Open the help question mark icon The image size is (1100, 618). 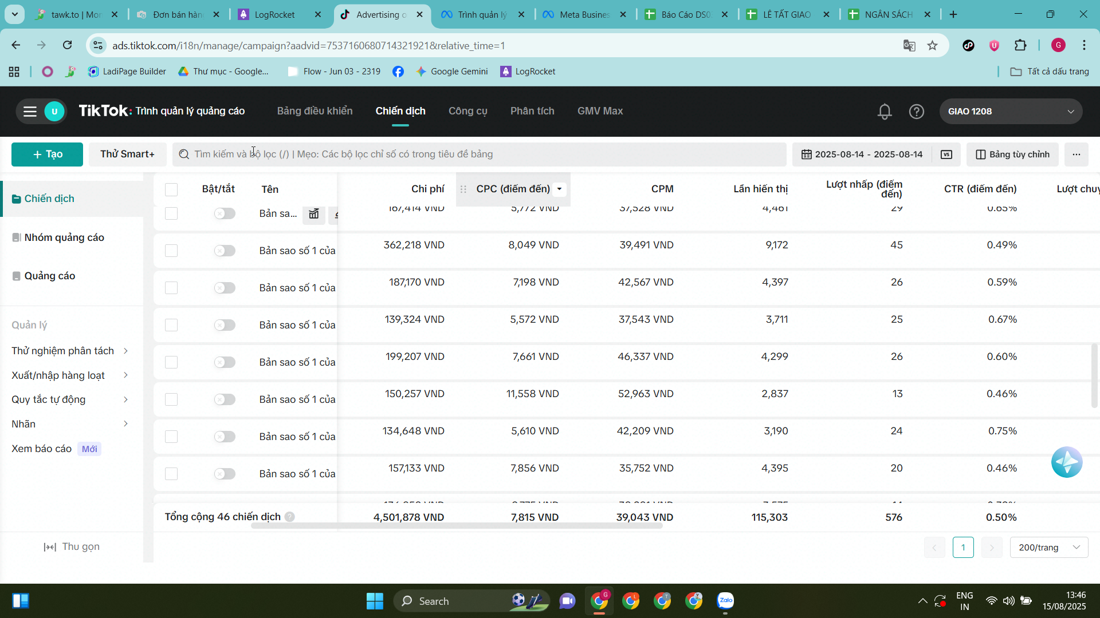pos(917,112)
